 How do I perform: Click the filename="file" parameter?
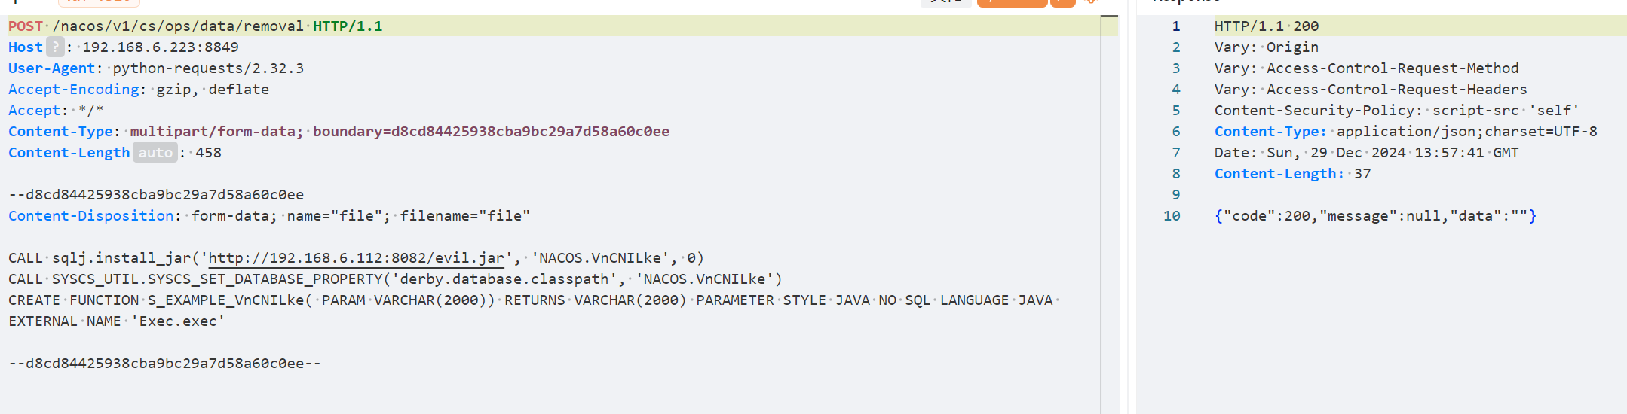pyautogui.click(x=464, y=215)
